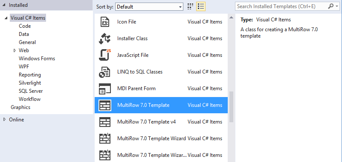The width and height of the screenshot is (342, 162).
Task: Click the LINQ to SQL Classes icon
Action: pos(105,72)
